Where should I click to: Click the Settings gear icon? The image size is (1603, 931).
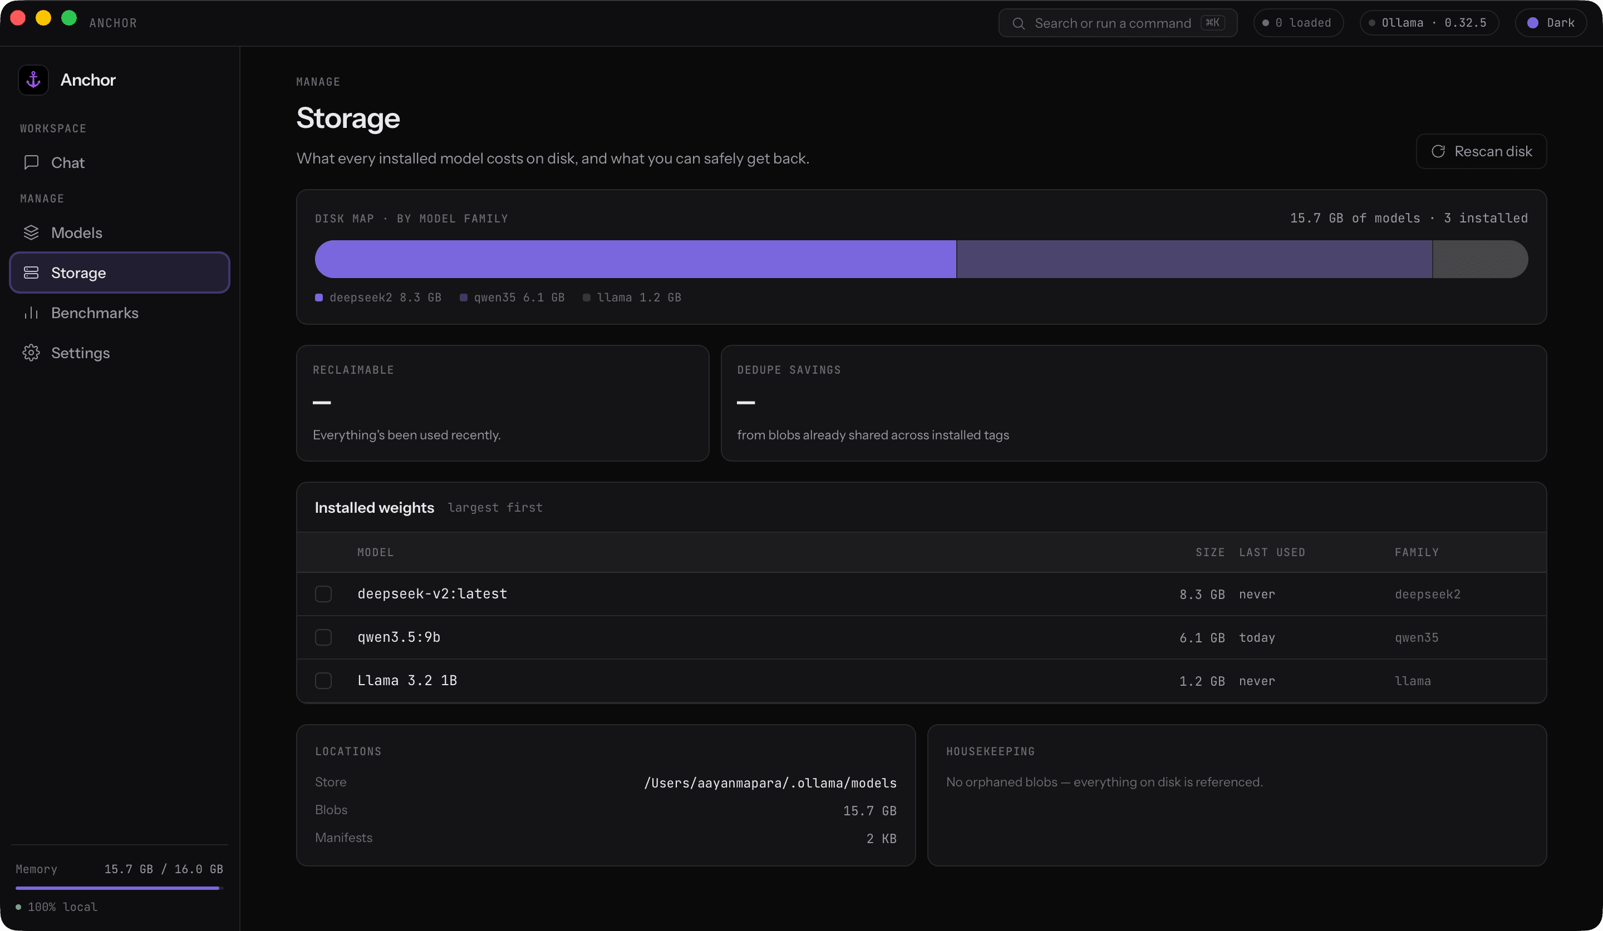[x=31, y=353]
